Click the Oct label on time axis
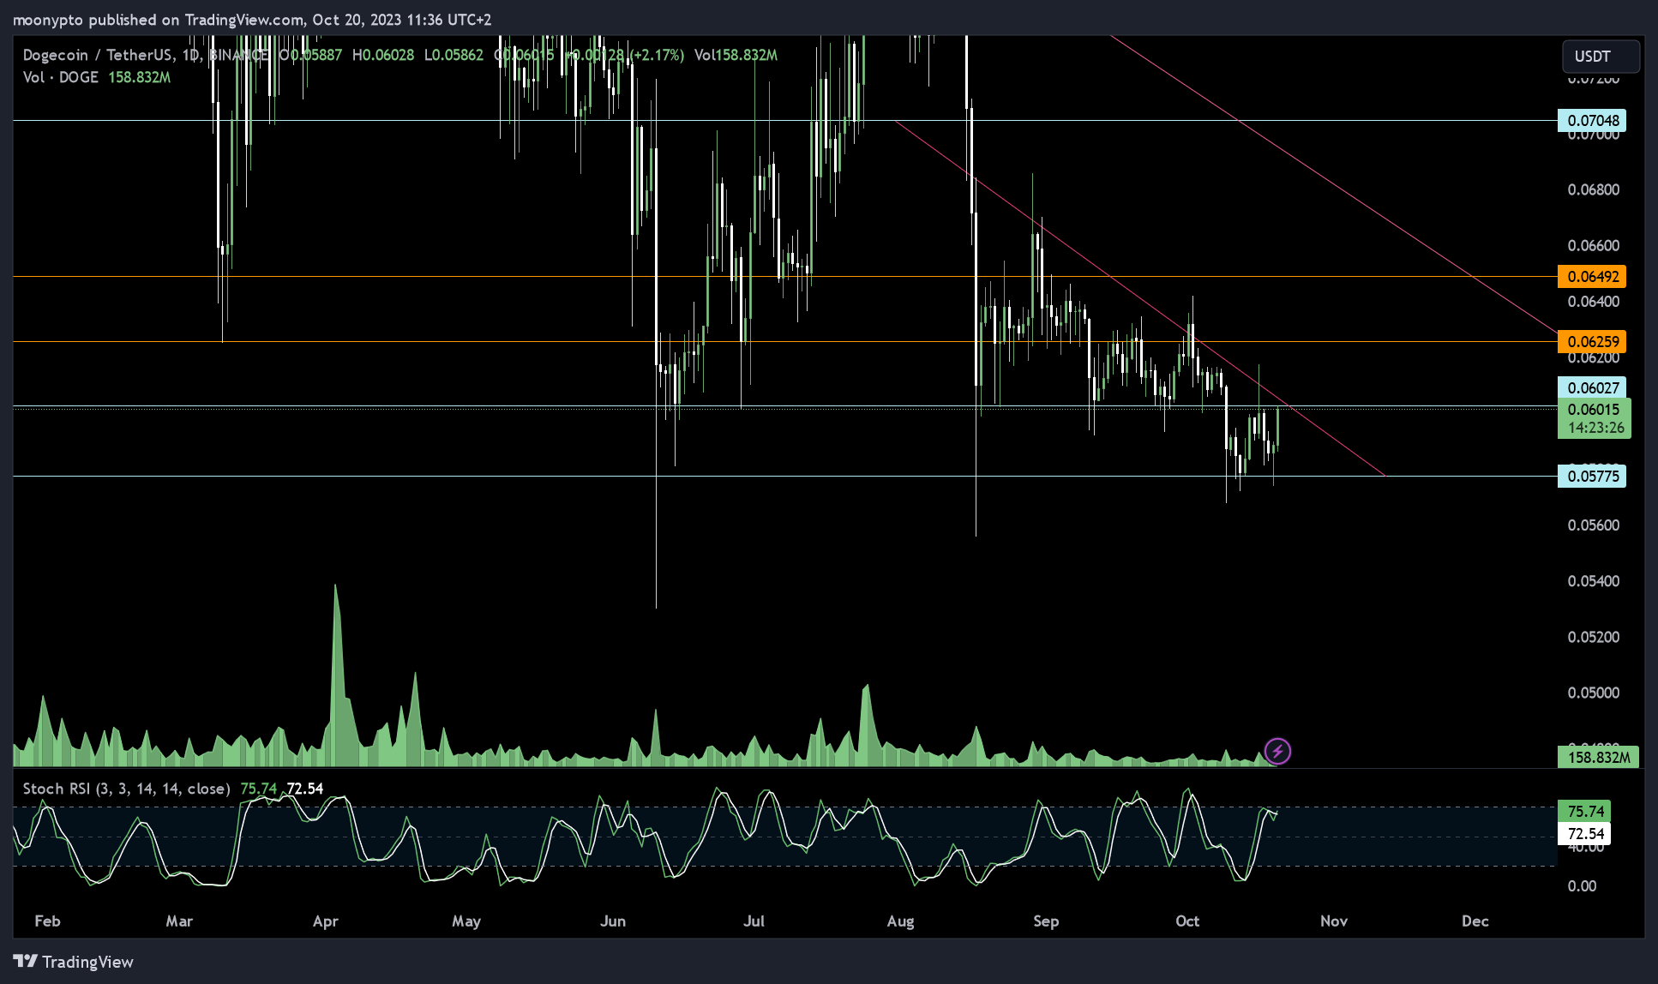Screen dimensions: 1658x984 coord(1187,921)
